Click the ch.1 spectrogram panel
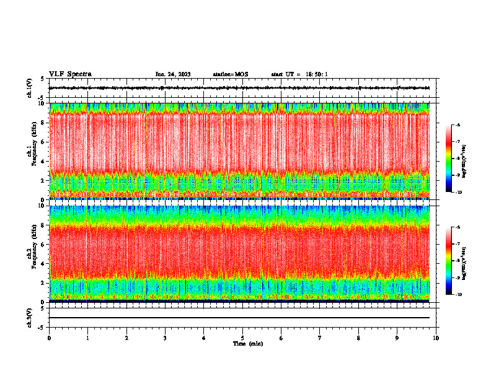Viewport: 491px width, 379px height. pos(239,151)
